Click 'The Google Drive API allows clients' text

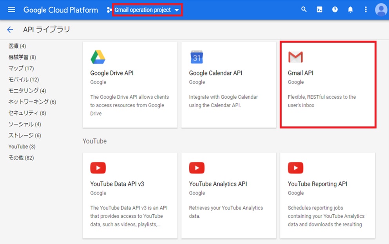coord(130,105)
